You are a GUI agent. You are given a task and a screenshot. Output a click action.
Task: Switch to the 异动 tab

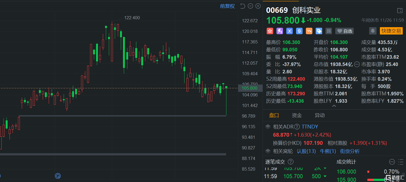tap(320, 115)
